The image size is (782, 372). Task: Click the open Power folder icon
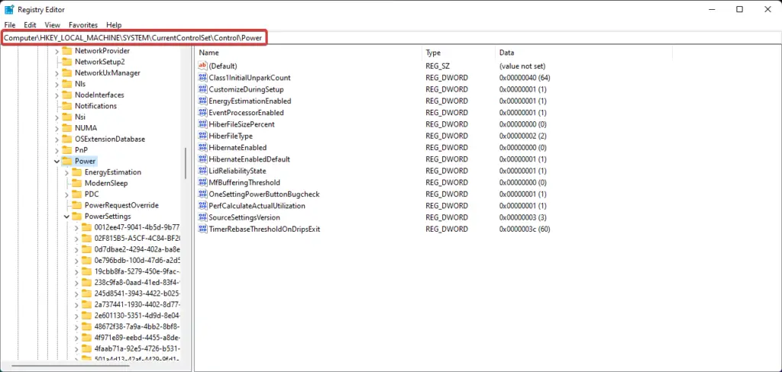(67, 161)
